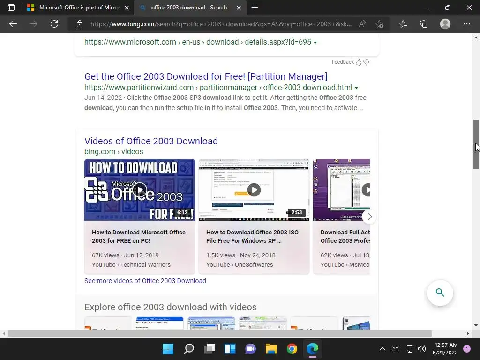This screenshot has width=480, height=360.
Task: Click the horizontal scrollbar at bottom
Action: [219, 333]
